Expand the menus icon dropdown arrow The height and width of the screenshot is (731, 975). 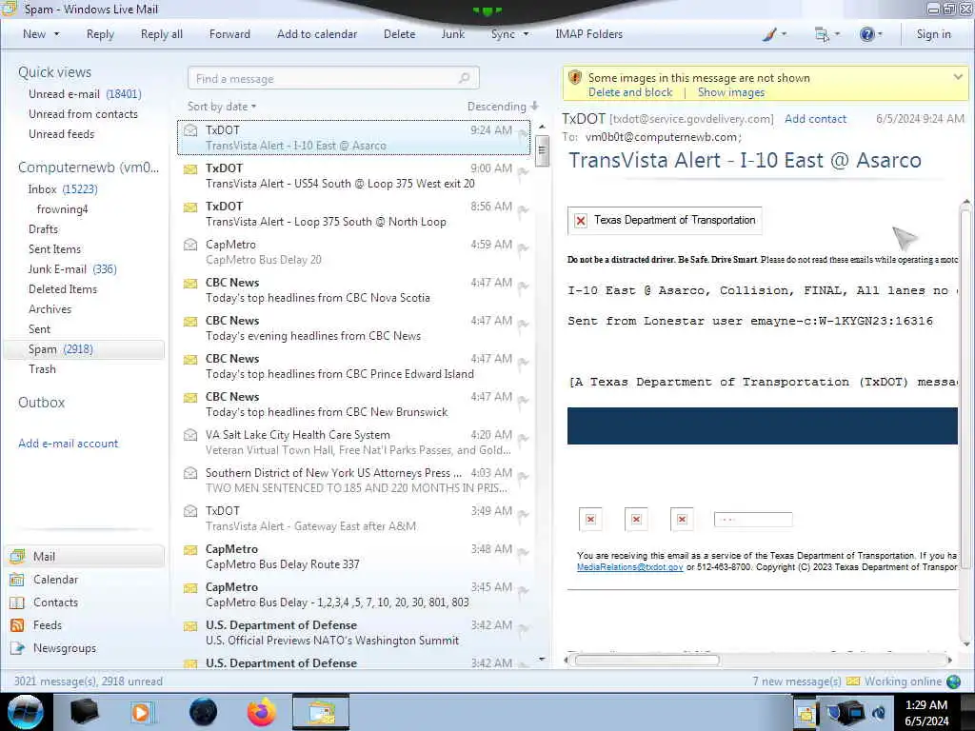(837, 34)
